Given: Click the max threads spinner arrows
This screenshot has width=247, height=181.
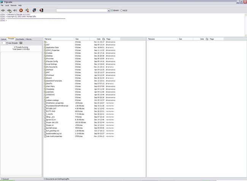Looking at the screenshot, I should click(7, 43).
